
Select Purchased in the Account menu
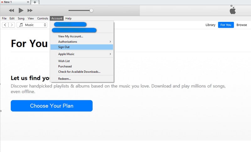[82, 66]
